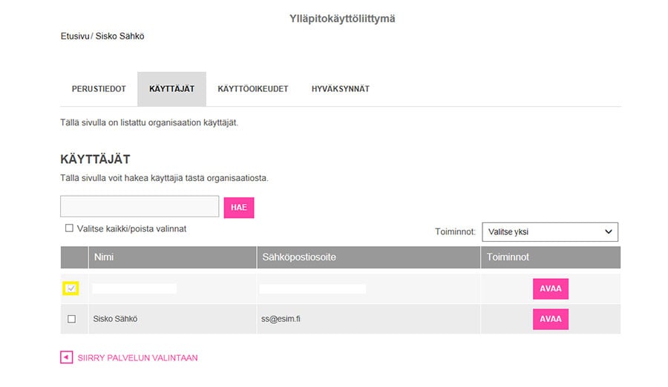Go to the Hyväksynnät tab

341,89
